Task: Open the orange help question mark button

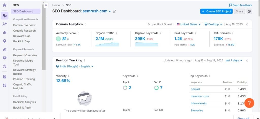Action: click(249, 103)
